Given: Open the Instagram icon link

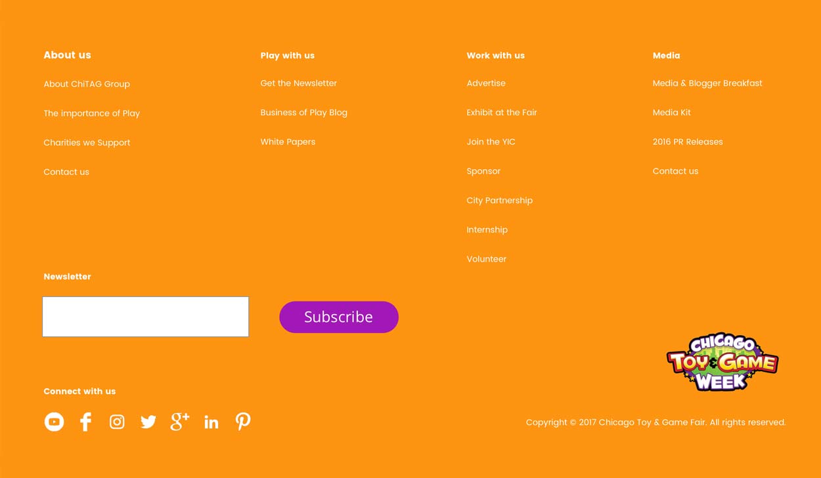Looking at the screenshot, I should point(117,422).
